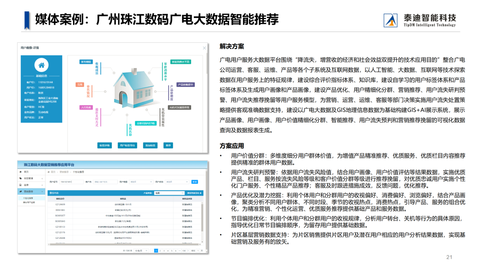Image resolution: width=487 pixels, height=274 pixels.
Task: Go to page 3 in pagination
Action: click(164, 251)
